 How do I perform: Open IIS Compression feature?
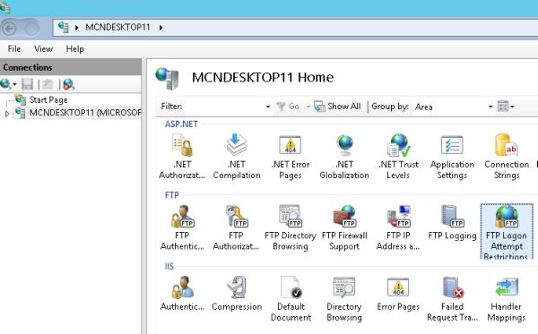pos(237,294)
